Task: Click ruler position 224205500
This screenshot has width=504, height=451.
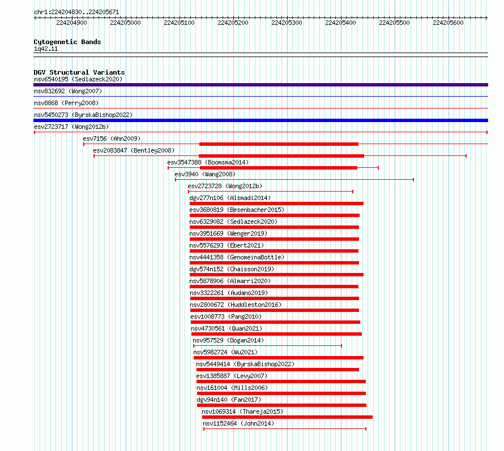Action: click(394, 23)
